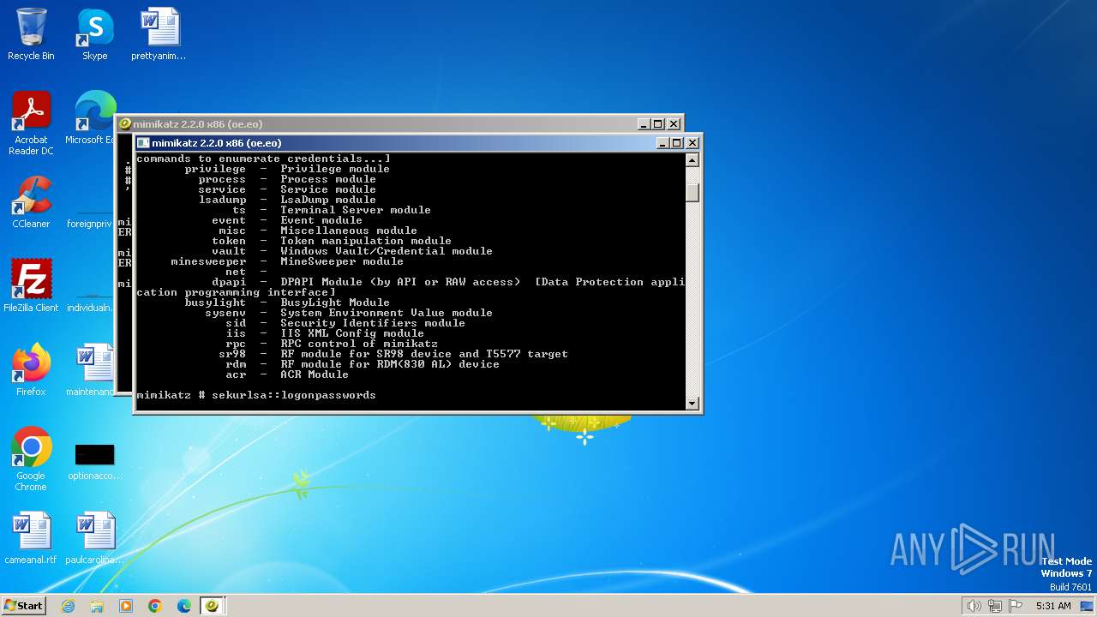Minimize the front mimikatz console window
Screen dimensions: 1097x617
coord(663,143)
